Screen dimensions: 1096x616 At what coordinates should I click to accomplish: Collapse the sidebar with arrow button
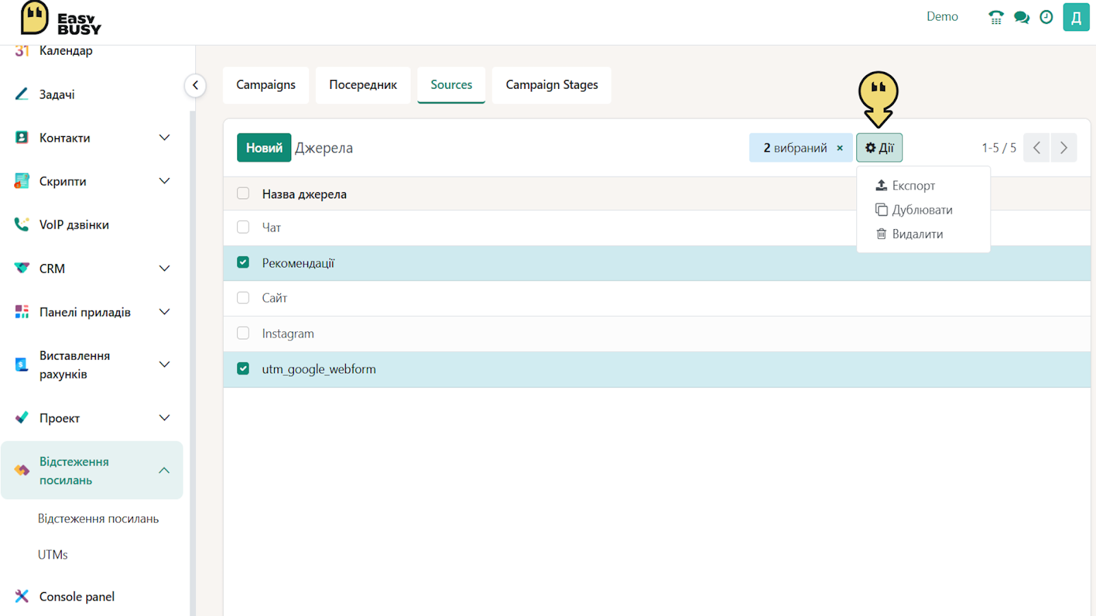pyautogui.click(x=195, y=85)
